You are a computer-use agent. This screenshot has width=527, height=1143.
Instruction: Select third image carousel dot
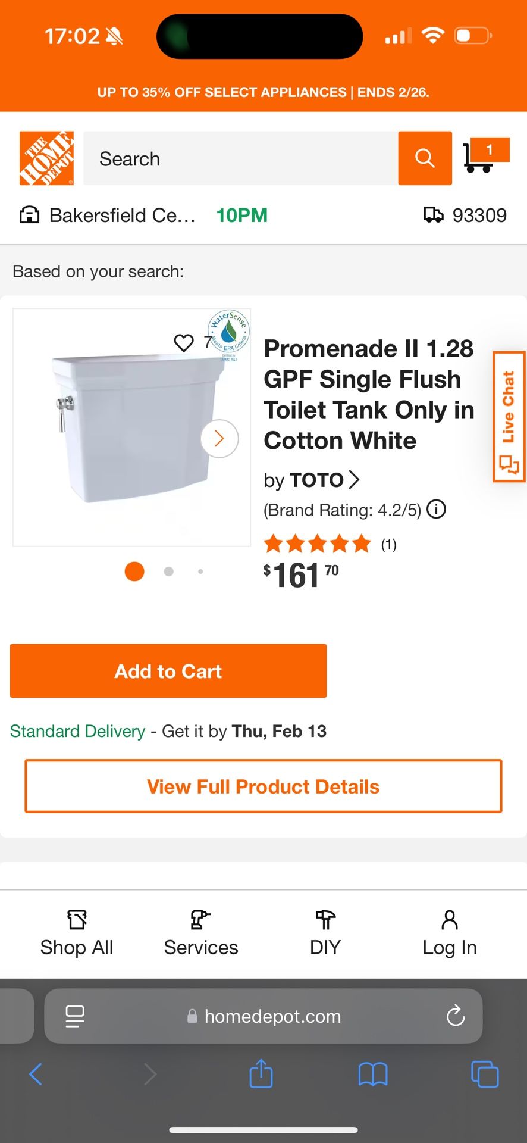click(200, 571)
